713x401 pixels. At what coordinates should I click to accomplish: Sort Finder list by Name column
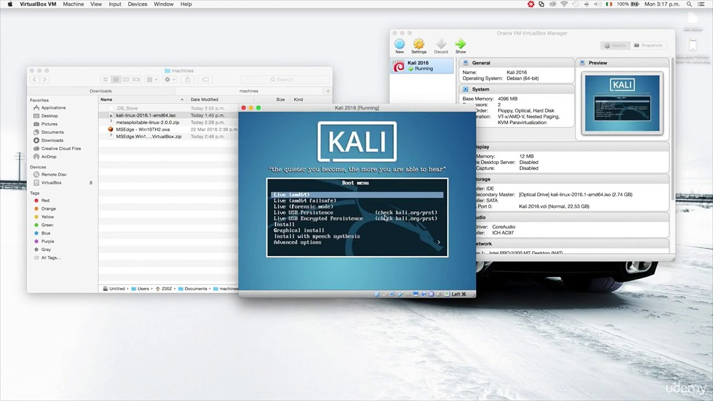(x=143, y=100)
